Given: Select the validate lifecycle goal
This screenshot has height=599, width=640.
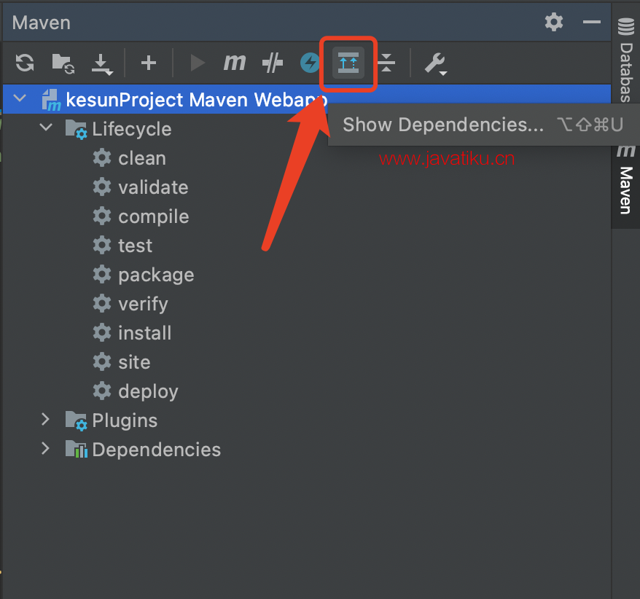Looking at the screenshot, I should [154, 187].
